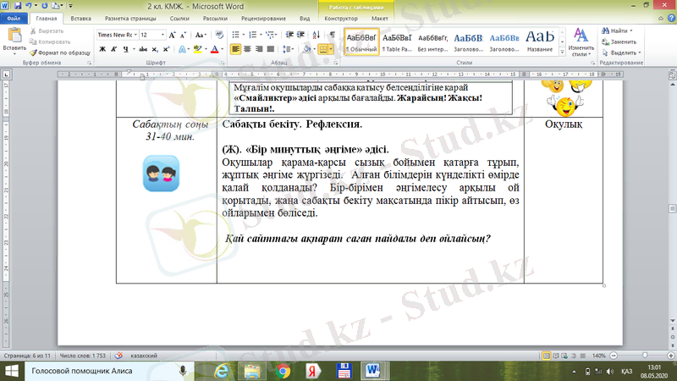Click the Save icon in quick access toolbar

coord(18,5)
